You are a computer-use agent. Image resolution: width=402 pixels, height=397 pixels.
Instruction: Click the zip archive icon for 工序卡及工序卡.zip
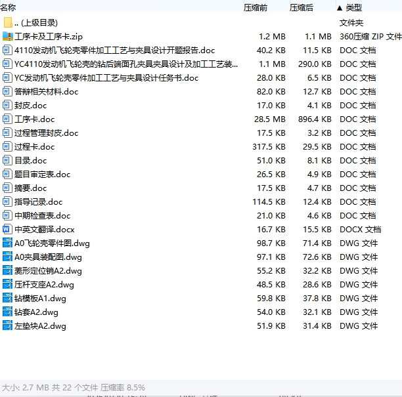[x=8, y=36]
